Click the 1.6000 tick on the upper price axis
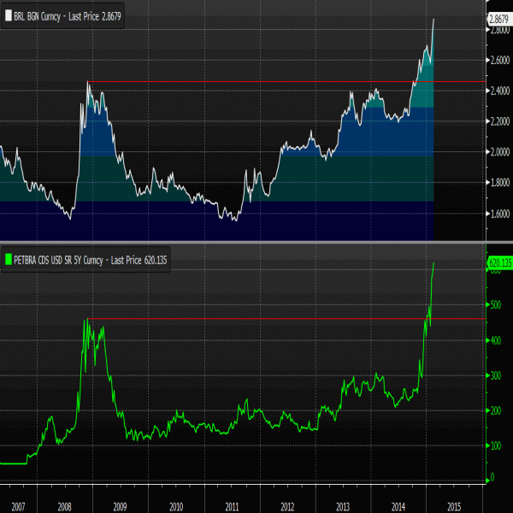Viewport: 513px width, 513px height. (x=500, y=214)
